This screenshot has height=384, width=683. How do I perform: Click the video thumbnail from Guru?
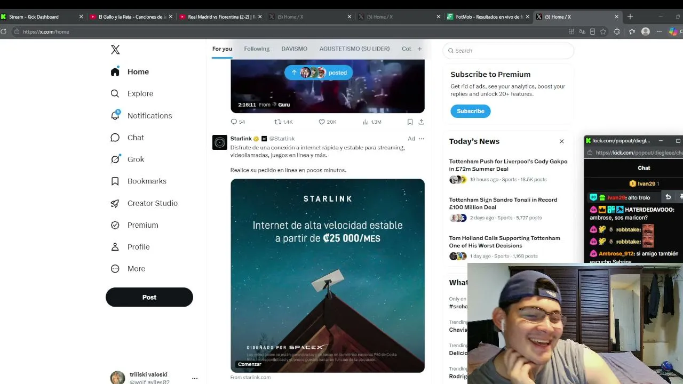click(328, 86)
